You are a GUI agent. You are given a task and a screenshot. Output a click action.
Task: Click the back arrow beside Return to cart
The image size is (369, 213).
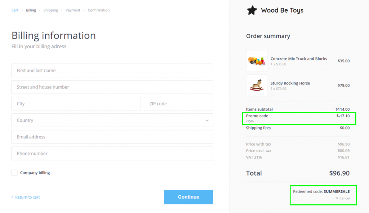(x=12, y=197)
